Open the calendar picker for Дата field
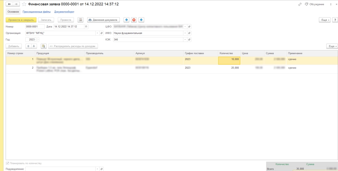Viewport: 338px width, 171px height. pos(86,26)
